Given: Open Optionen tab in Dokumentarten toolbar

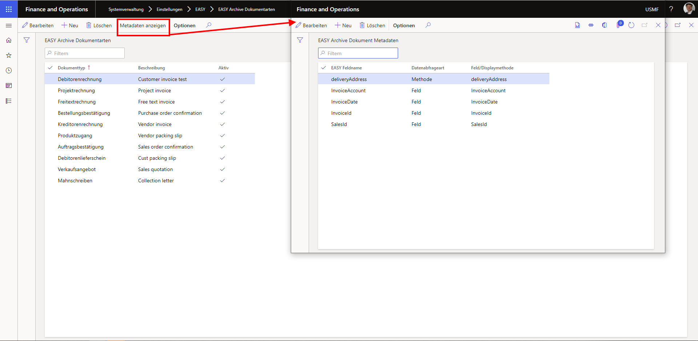Looking at the screenshot, I should (185, 25).
